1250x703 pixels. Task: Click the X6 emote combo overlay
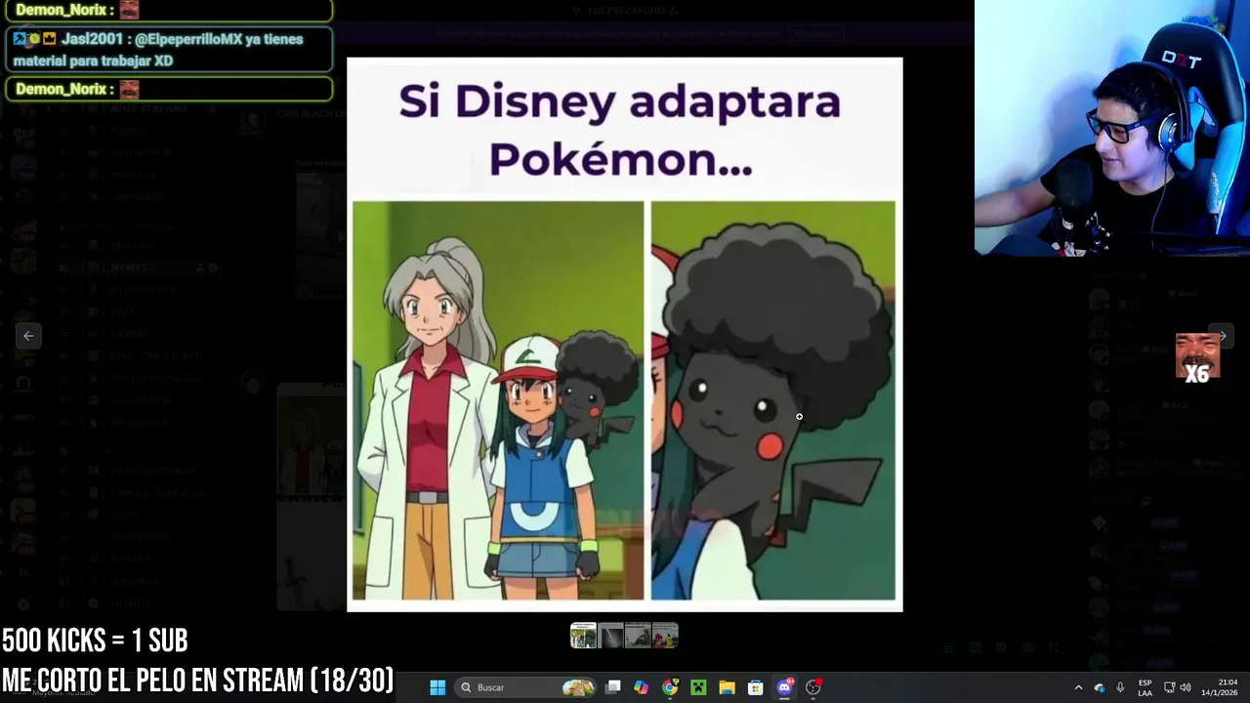(1197, 357)
